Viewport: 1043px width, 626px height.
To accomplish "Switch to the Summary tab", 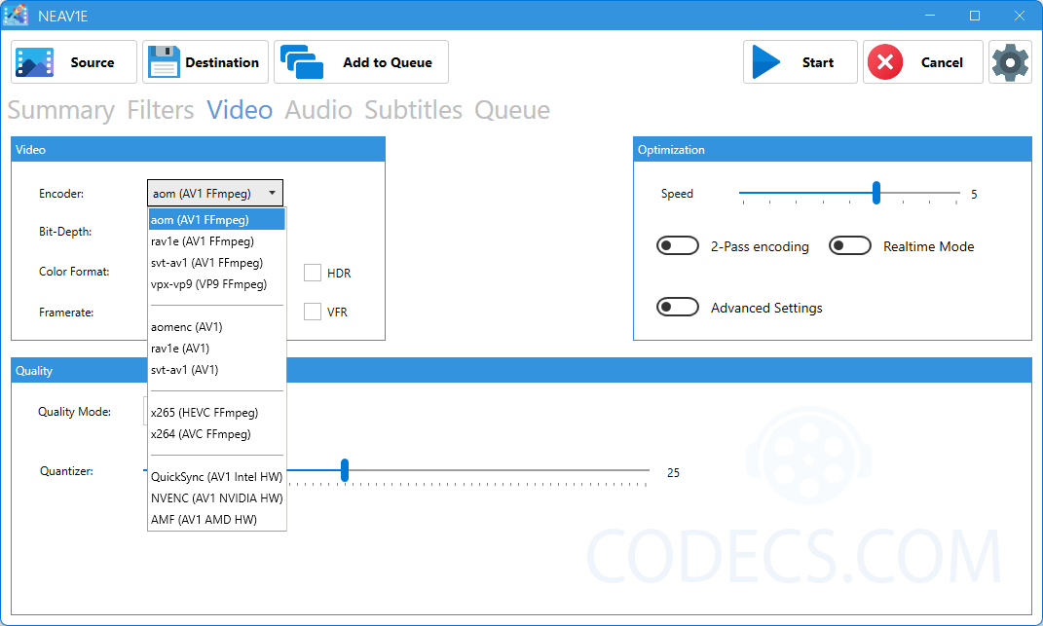I will click(x=61, y=110).
